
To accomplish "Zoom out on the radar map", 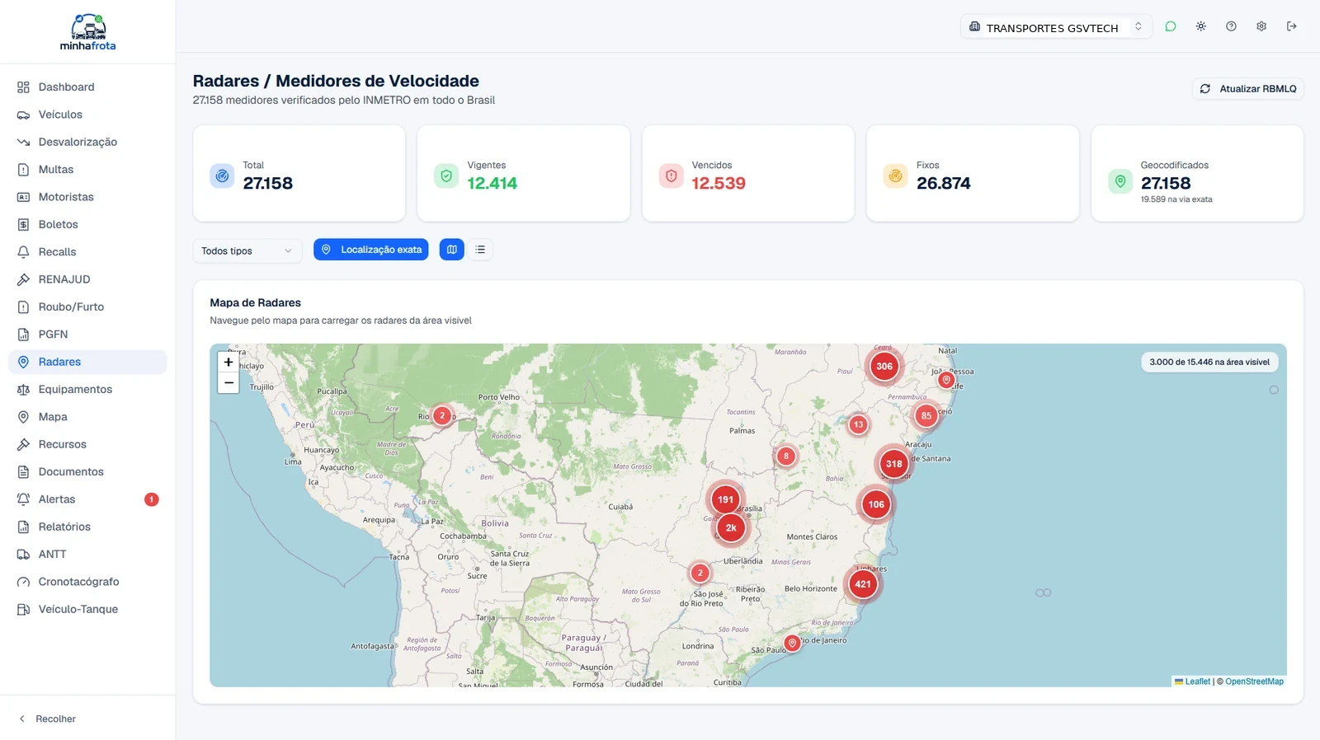I will pyautogui.click(x=229, y=383).
